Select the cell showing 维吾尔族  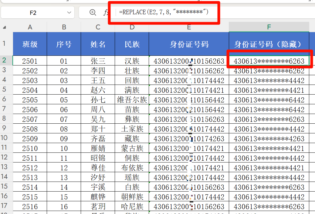(x=132, y=99)
